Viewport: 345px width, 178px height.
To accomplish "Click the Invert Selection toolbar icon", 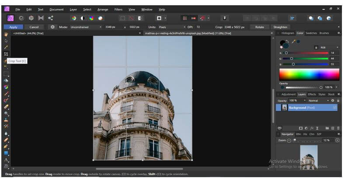I will tap(140, 18).
